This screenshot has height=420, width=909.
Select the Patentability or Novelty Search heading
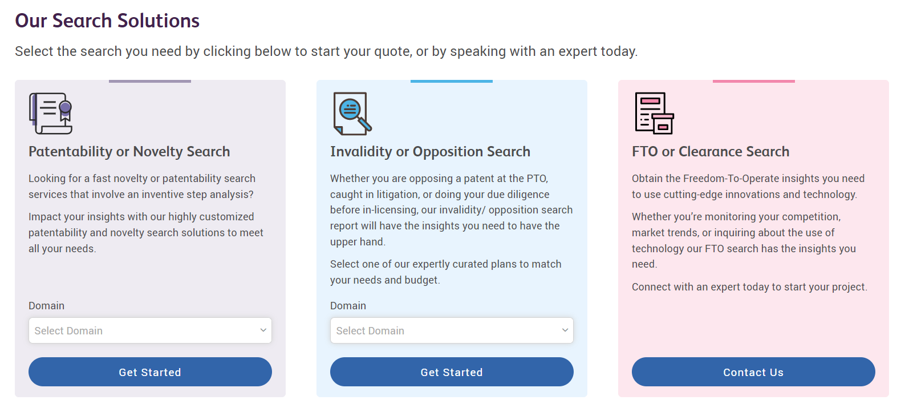tap(129, 152)
